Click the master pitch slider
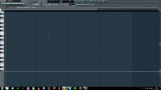The image size is (161, 90). tap(30, 3)
